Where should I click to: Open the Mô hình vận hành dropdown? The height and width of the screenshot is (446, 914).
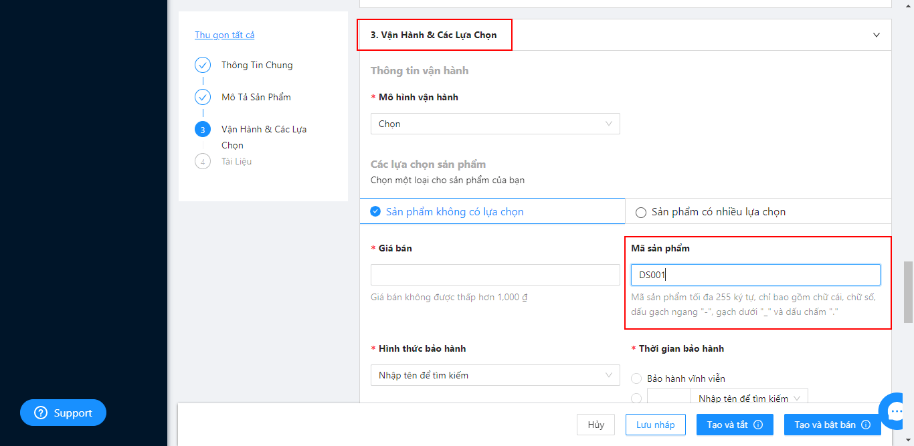pyautogui.click(x=495, y=124)
